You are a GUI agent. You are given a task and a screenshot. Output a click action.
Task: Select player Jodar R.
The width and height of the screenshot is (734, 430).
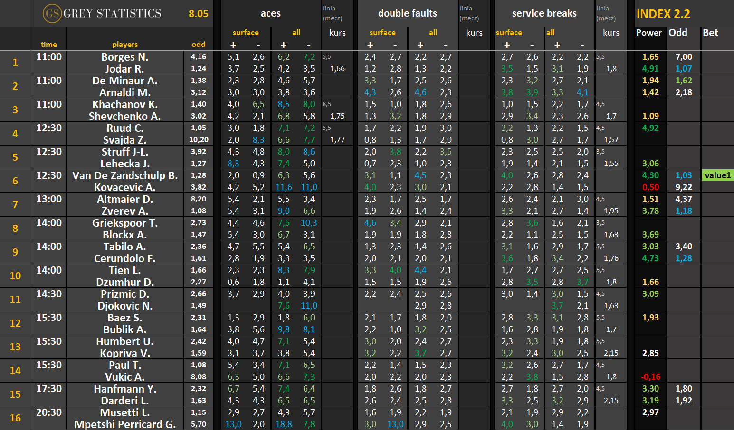(125, 69)
